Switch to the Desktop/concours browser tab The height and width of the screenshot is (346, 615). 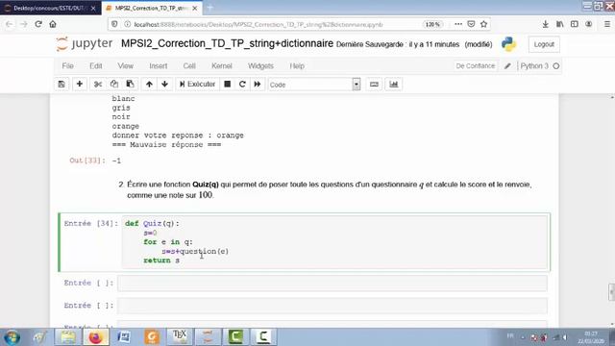tap(50, 8)
